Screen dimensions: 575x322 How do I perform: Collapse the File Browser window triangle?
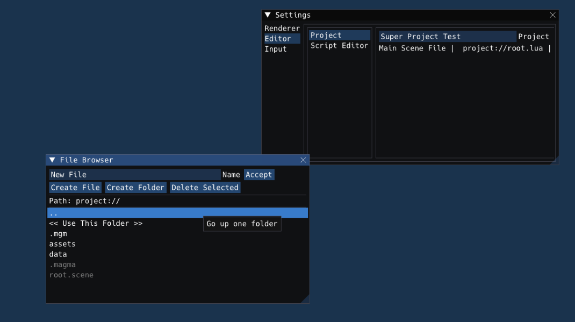(52, 160)
